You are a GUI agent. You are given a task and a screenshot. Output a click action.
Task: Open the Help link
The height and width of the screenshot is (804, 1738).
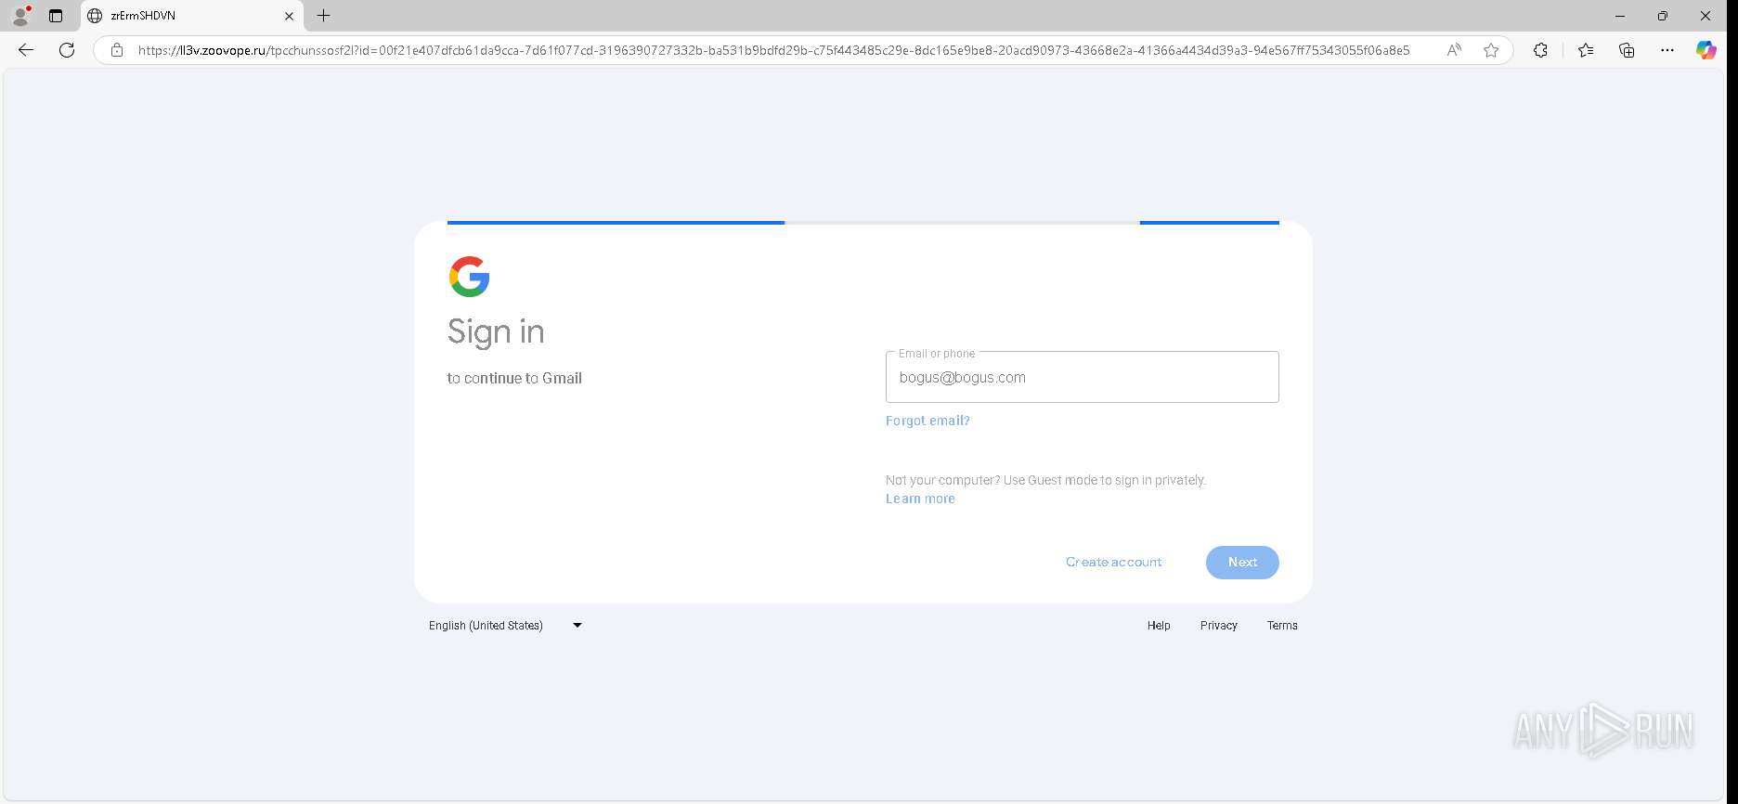[1159, 626]
